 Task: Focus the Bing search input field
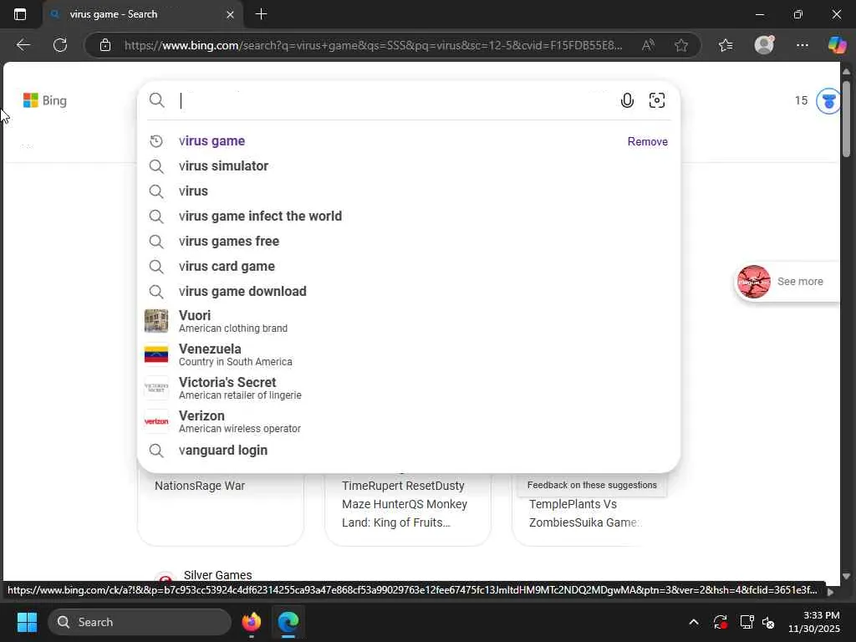397,100
